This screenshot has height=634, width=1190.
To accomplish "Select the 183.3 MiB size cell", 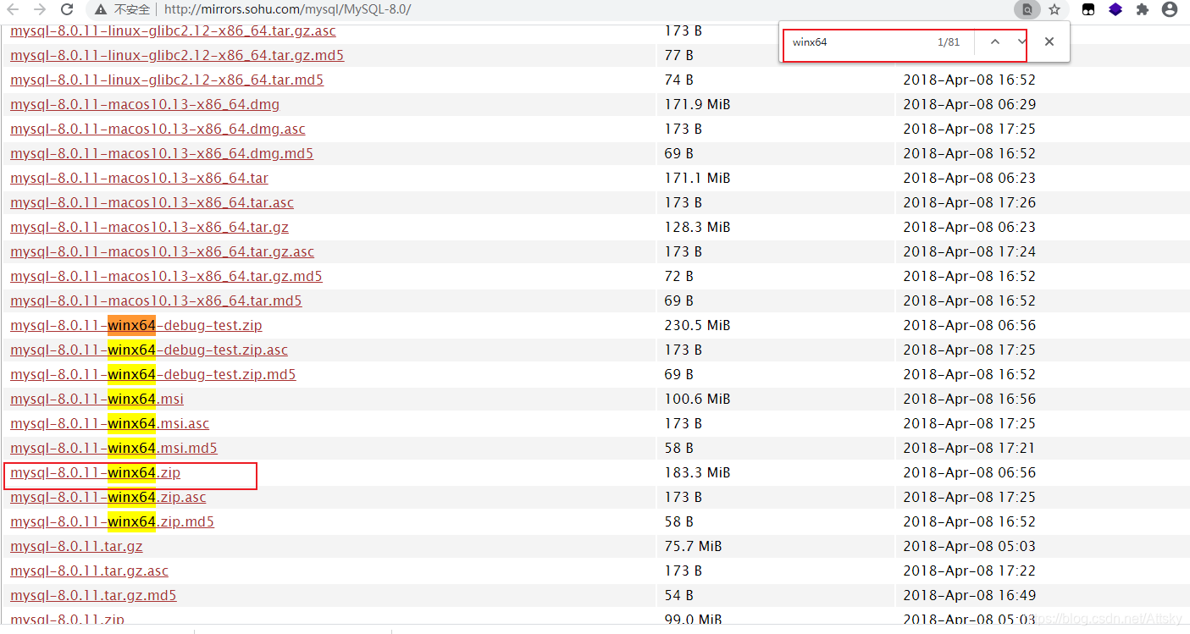I will pyautogui.click(x=698, y=472).
